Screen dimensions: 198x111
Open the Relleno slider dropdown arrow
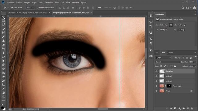195,66
